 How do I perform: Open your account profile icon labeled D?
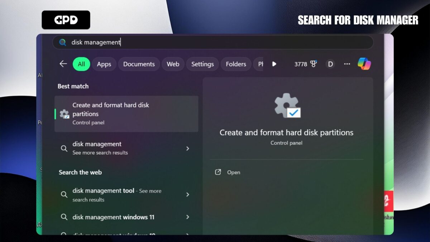330,64
